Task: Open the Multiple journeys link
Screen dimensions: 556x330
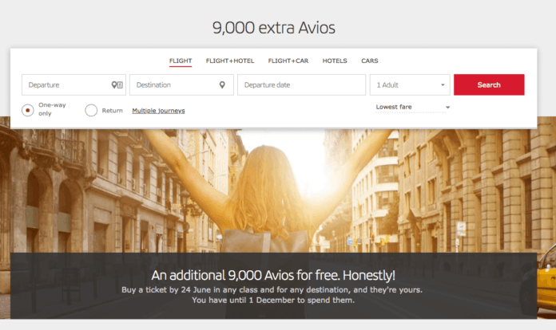Action: [158, 111]
